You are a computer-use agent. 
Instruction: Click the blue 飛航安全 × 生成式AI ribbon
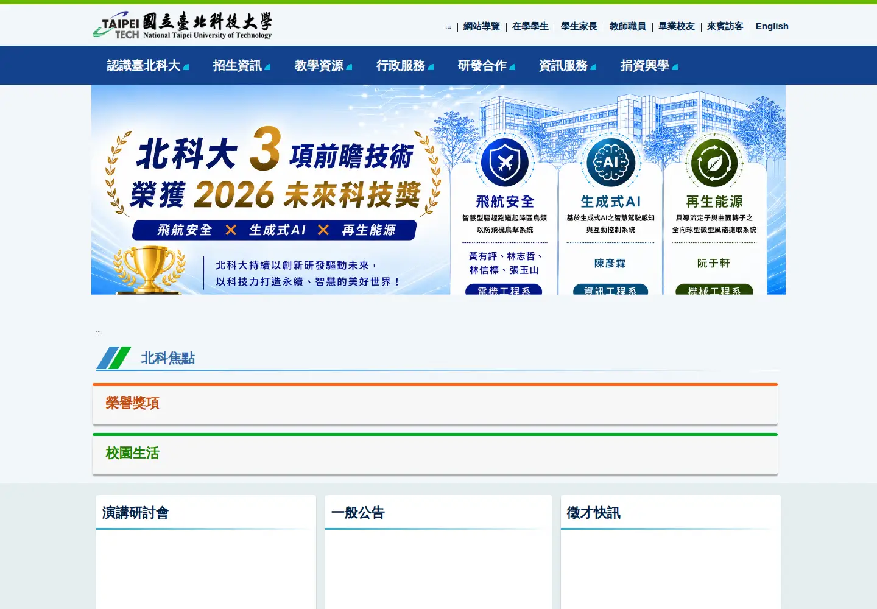pos(275,230)
